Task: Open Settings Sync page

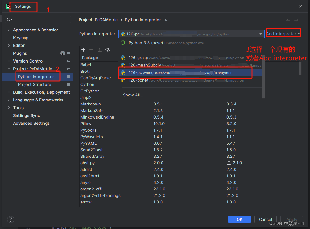Action: [x=26, y=115]
